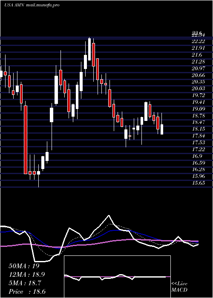This screenshot has width=213, height=298.
Task: Click the 15.65 price axis label
Action: [198, 183]
